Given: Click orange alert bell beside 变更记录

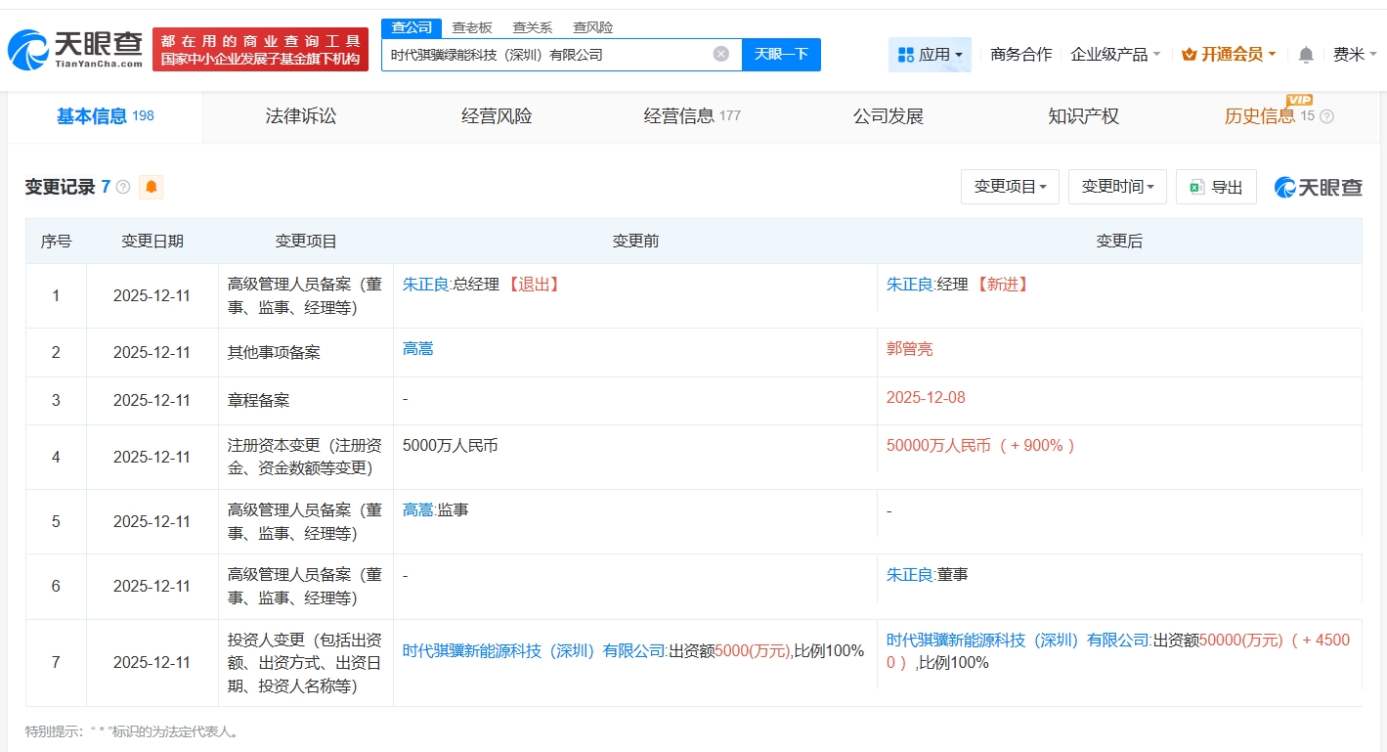Looking at the screenshot, I should pyautogui.click(x=151, y=187).
